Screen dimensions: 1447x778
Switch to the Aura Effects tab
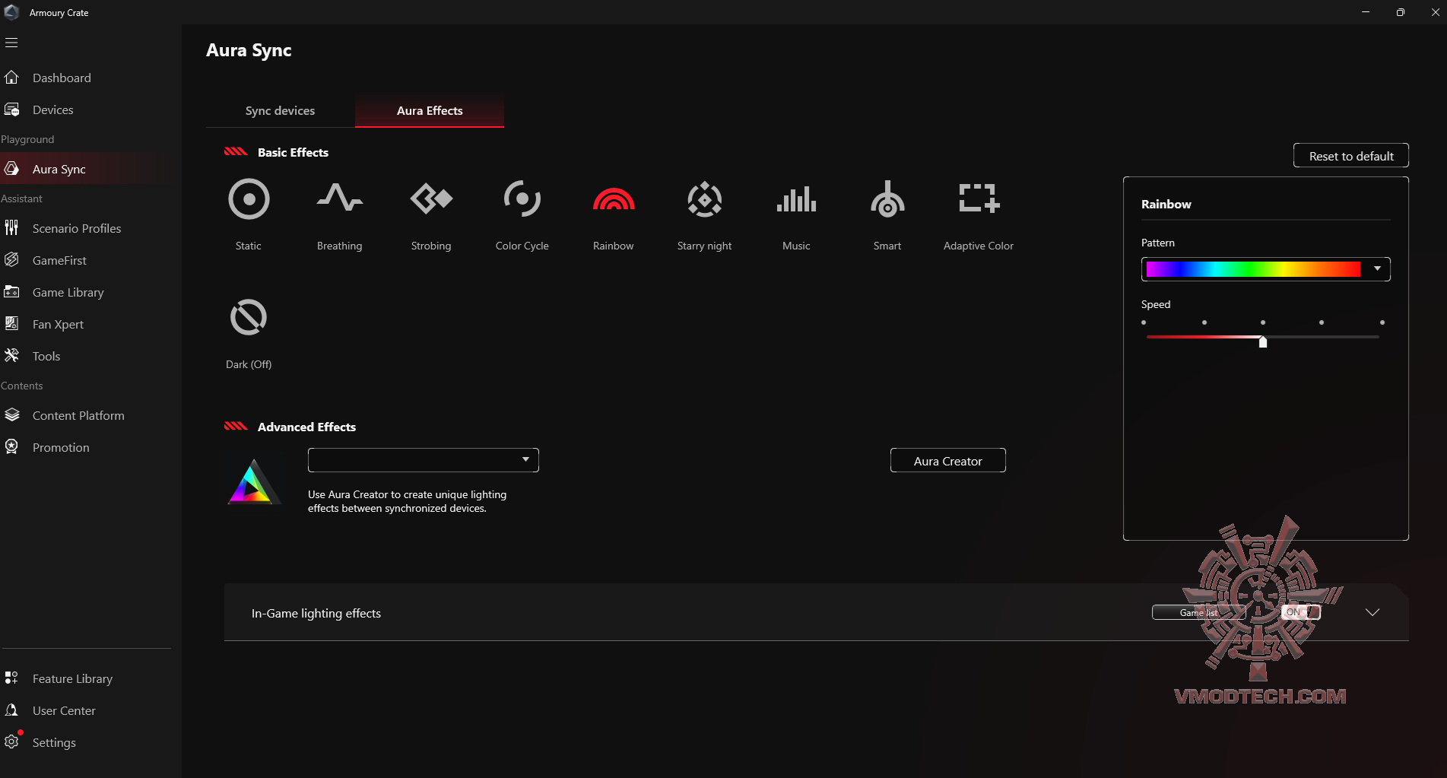(x=430, y=111)
